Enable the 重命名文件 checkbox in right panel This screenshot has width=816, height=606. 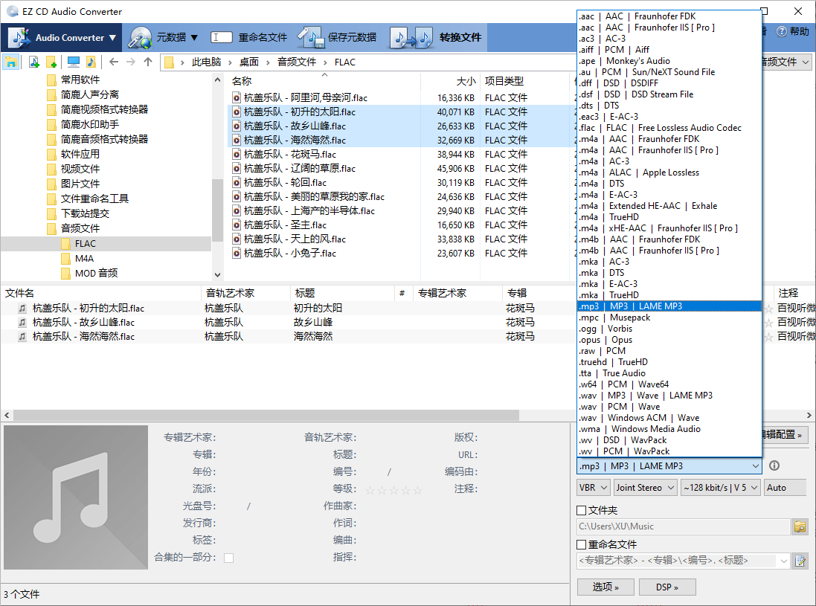[x=581, y=545]
